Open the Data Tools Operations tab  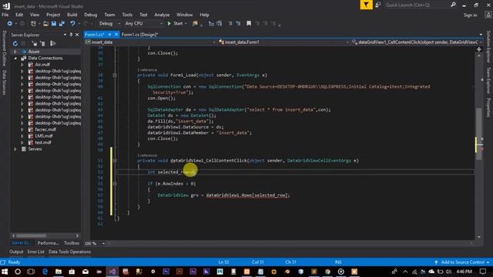(x=70, y=252)
